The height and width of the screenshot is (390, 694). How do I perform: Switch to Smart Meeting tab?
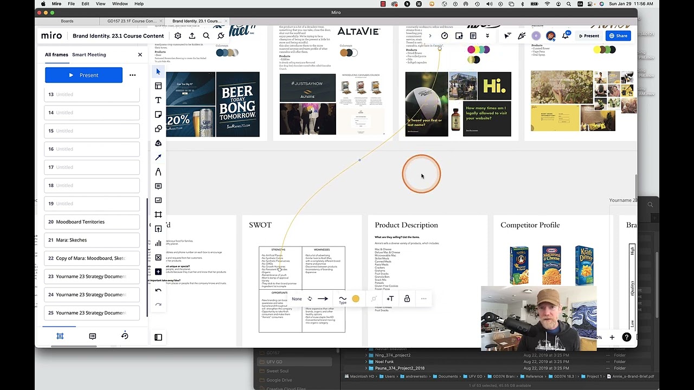pos(89,55)
